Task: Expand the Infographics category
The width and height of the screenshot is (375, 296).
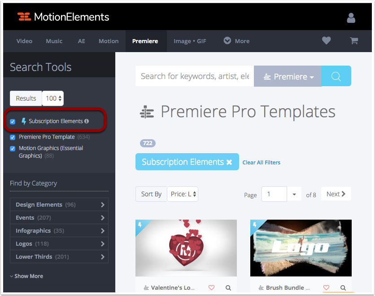Action: (59, 230)
